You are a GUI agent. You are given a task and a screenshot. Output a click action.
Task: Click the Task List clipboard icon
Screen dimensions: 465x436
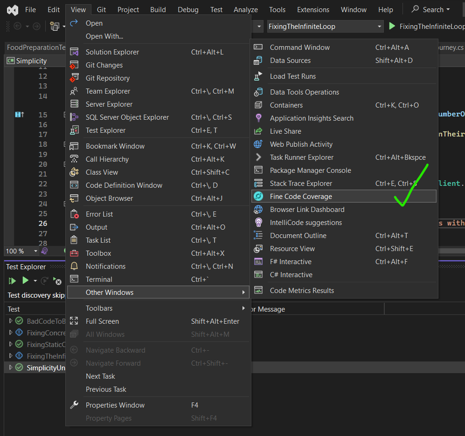pyautogui.click(x=74, y=240)
